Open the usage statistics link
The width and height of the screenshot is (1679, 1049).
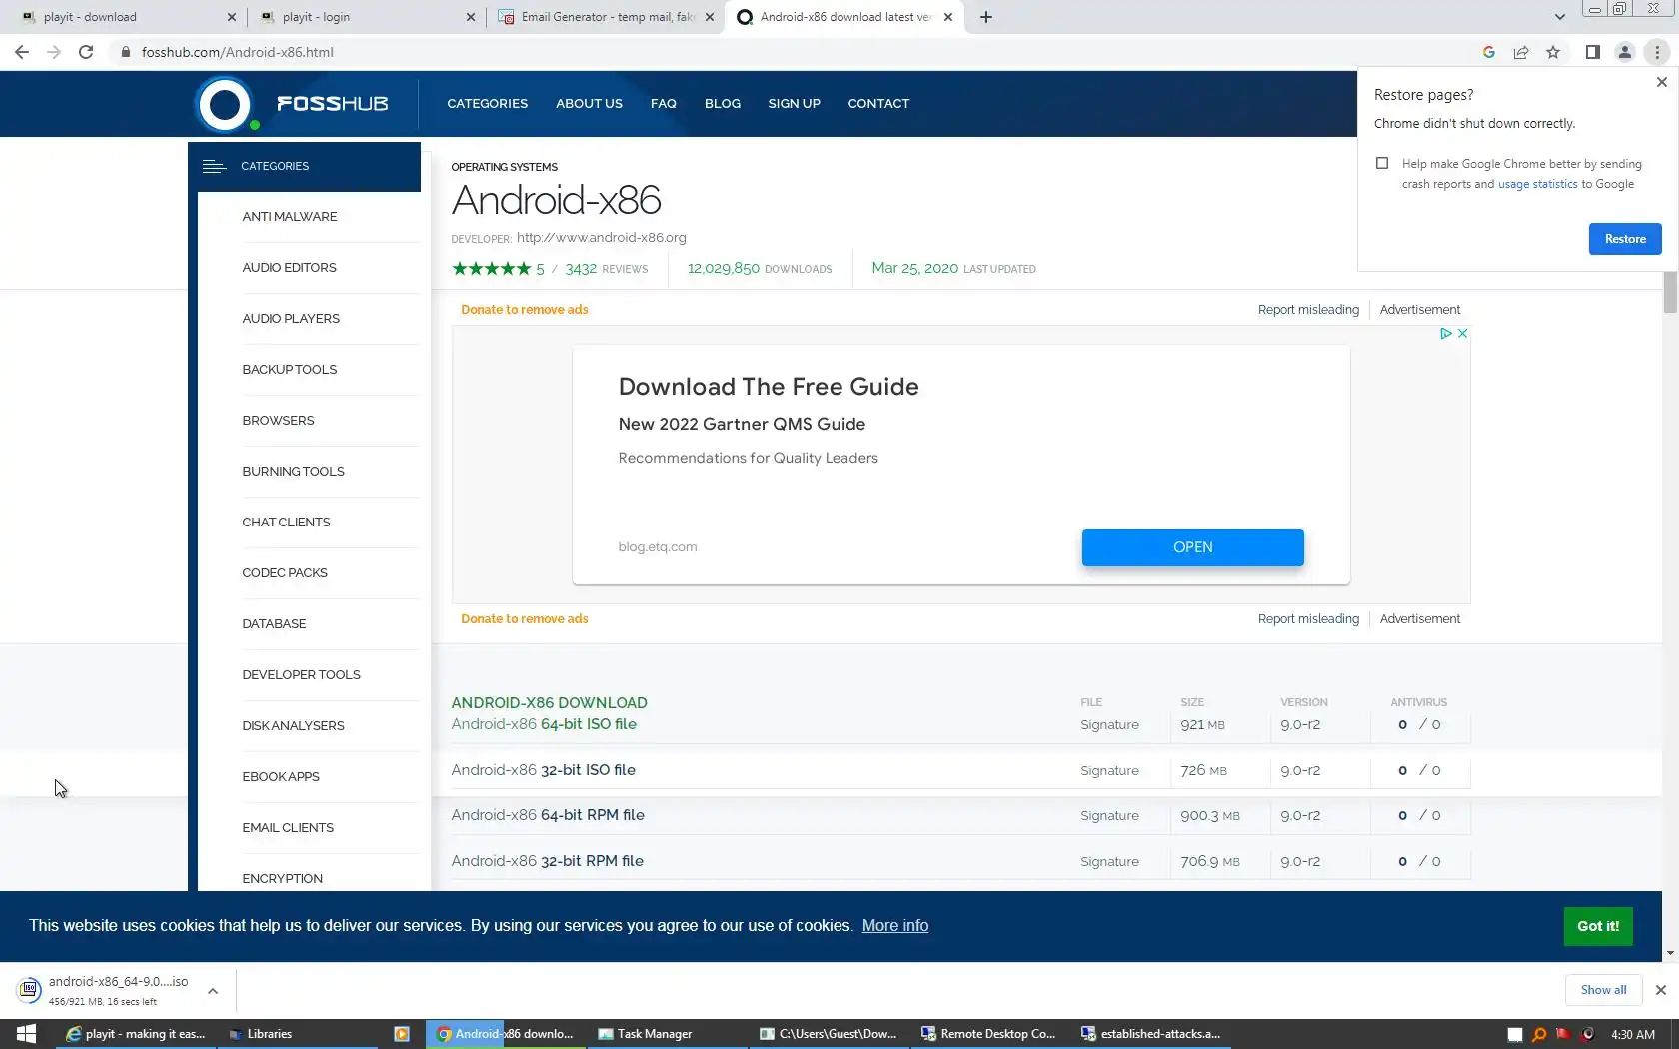[x=1537, y=184]
